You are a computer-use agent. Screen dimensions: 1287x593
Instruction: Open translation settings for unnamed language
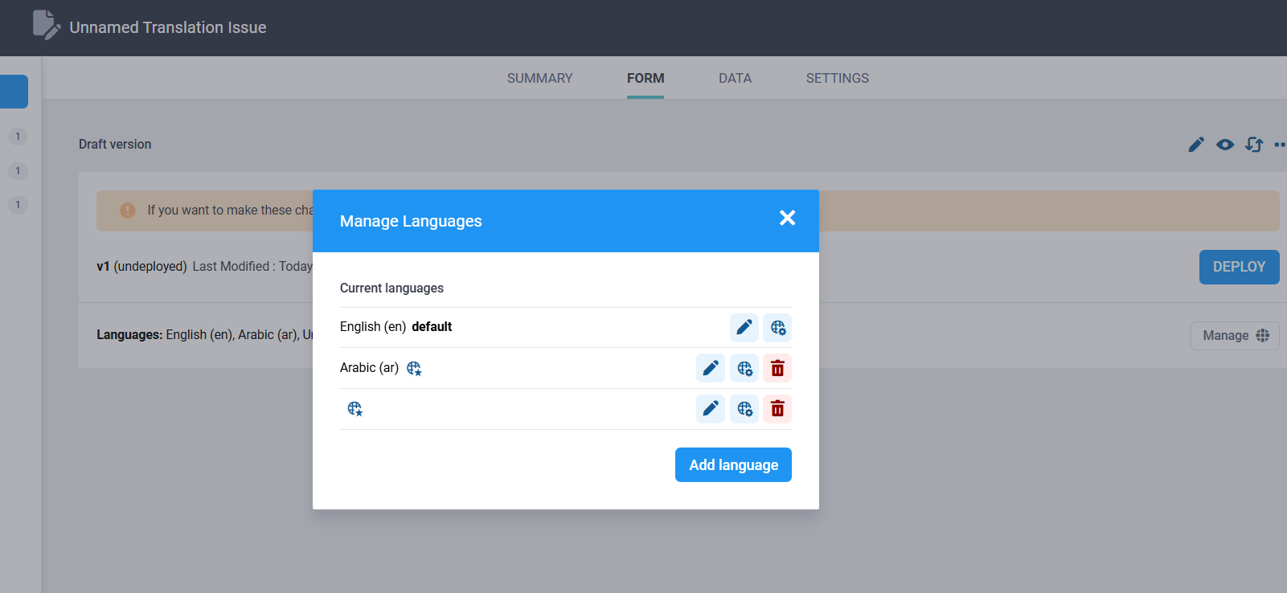(x=744, y=409)
